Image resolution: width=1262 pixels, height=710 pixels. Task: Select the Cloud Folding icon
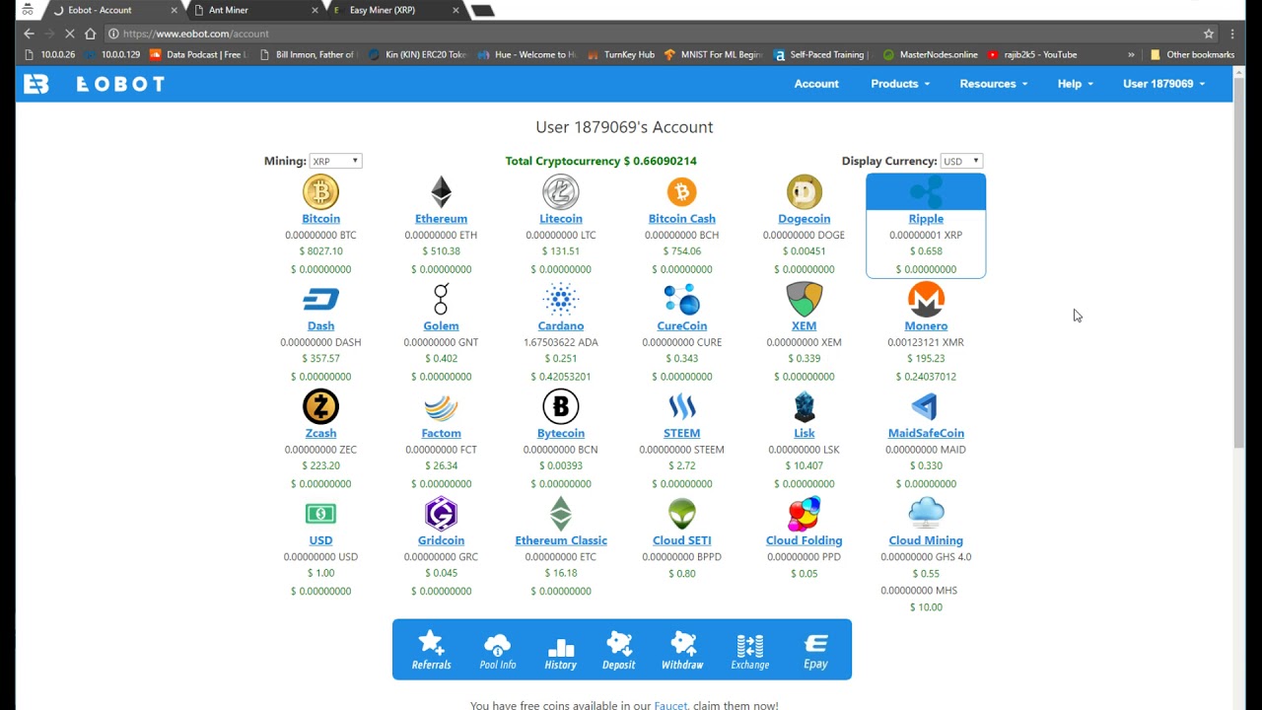pyautogui.click(x=804, y=514)
